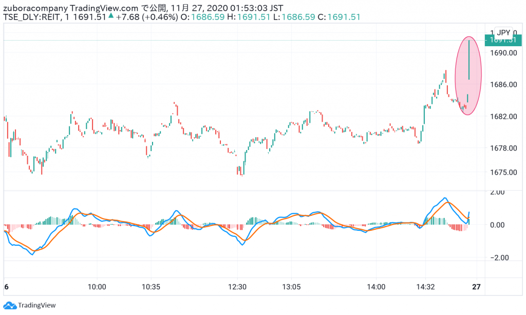Click the TradingView text at bottom left
The image size is (526, 315).
pyautogui.click(x=37, y=305)
